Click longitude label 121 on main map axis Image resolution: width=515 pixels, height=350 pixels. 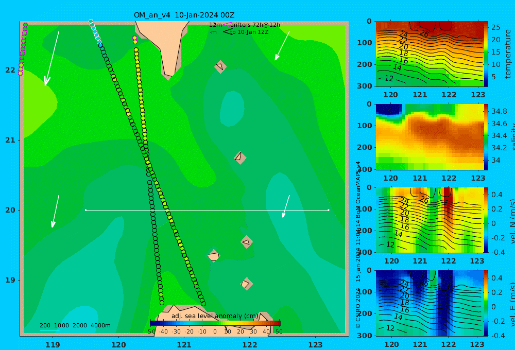coord(184,345)
